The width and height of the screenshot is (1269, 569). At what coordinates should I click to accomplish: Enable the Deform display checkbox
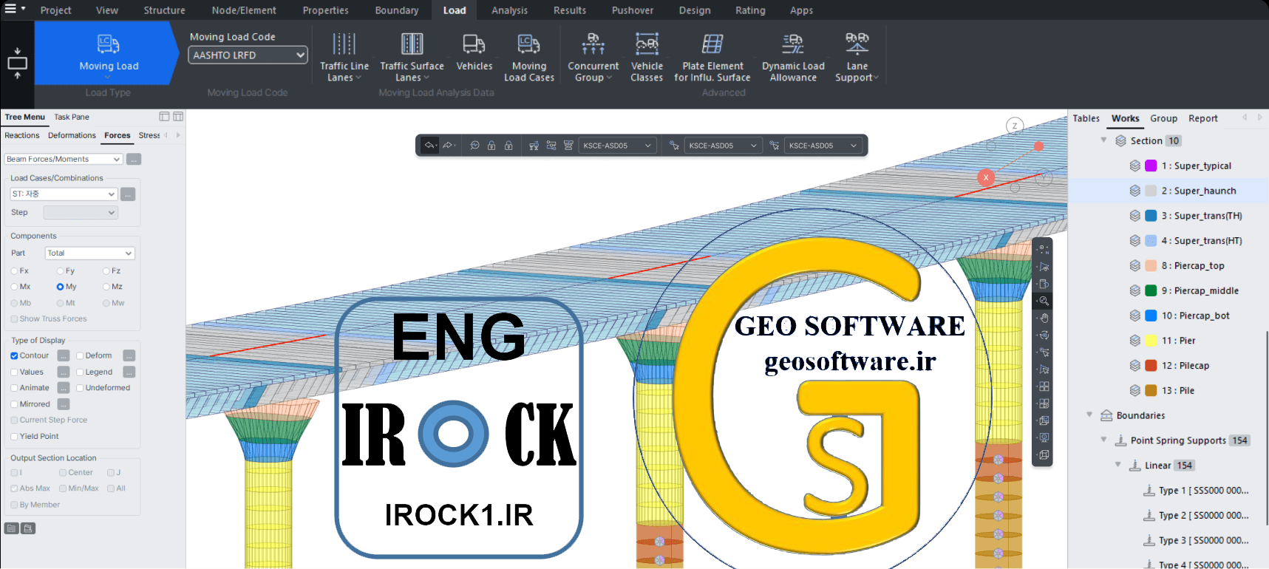click(x=80, y=355)
